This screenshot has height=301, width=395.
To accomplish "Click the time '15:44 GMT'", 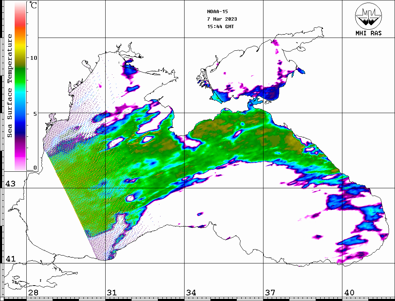I will (x=220, y=26).
